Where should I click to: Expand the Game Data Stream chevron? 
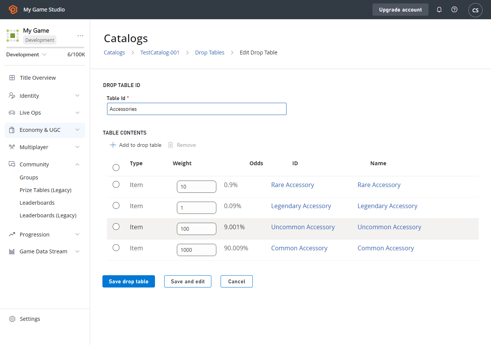(77, 251)
